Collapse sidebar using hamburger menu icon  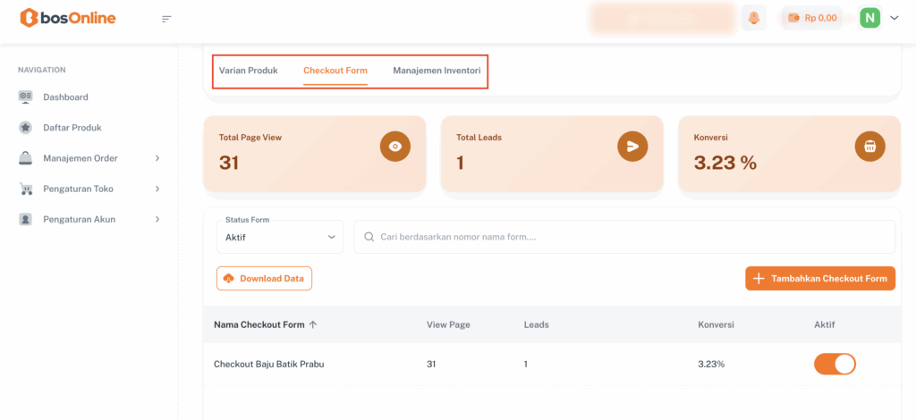(x=166, y=19)
